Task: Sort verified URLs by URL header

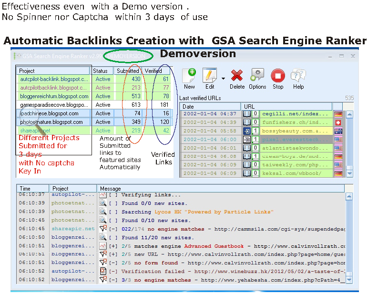Action: [x=287, y=107]
